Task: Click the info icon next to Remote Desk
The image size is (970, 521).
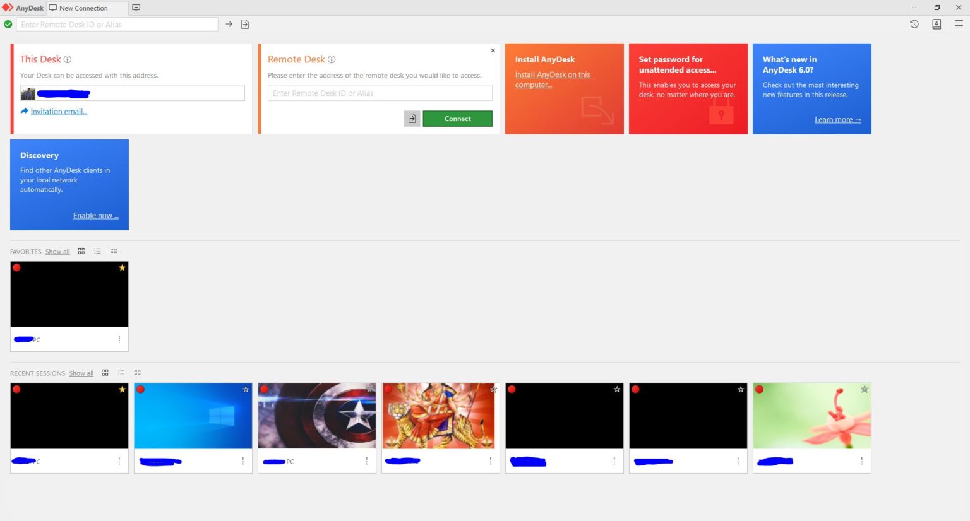Action: [332, 59]
